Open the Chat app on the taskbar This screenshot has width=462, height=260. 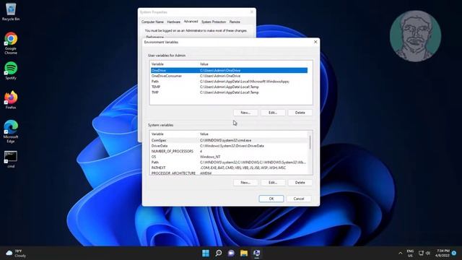point(231,253)
